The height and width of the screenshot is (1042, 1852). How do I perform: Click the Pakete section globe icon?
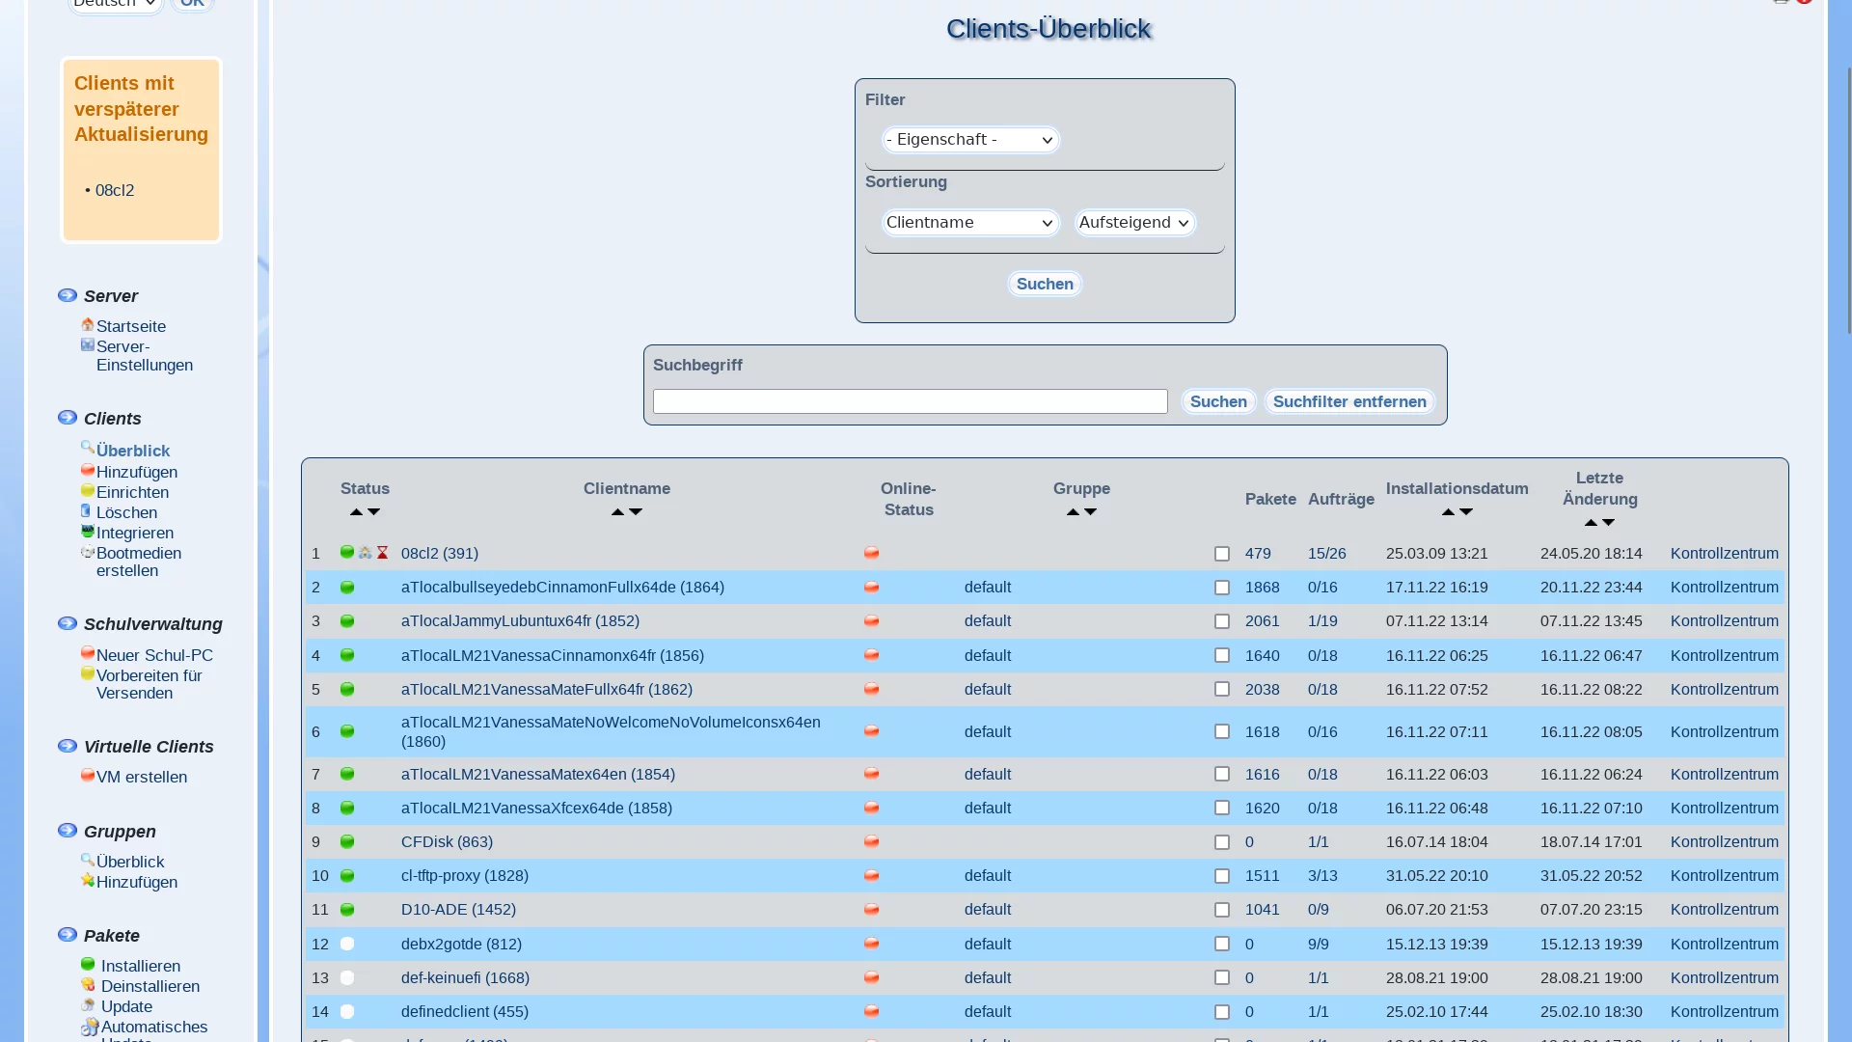click(68, 934)
